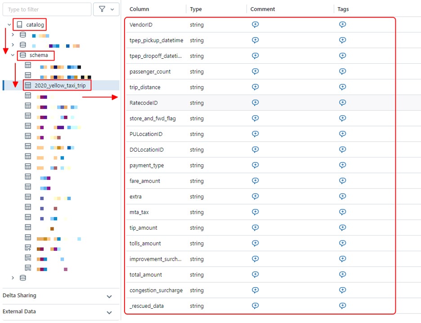Screen dimensions: 421x323
Task: Add tag to trip_distance column
Action: [342, 87]
